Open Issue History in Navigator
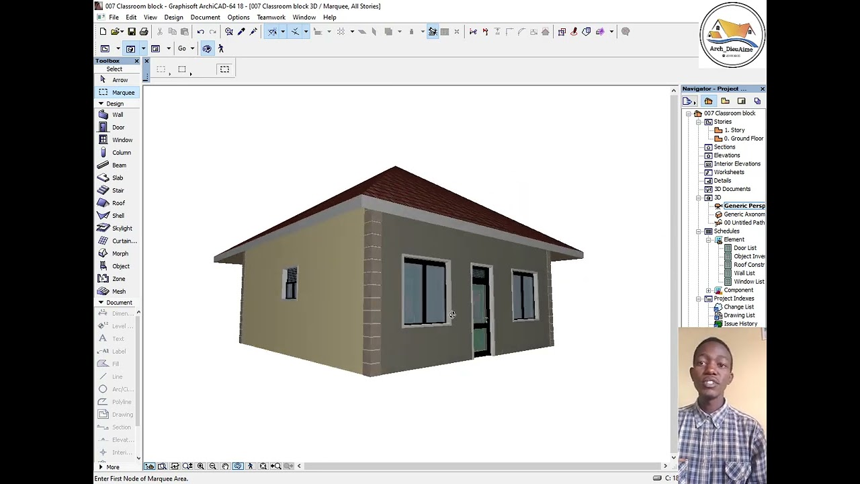The image size is (860, 484). tap(736, 324)
